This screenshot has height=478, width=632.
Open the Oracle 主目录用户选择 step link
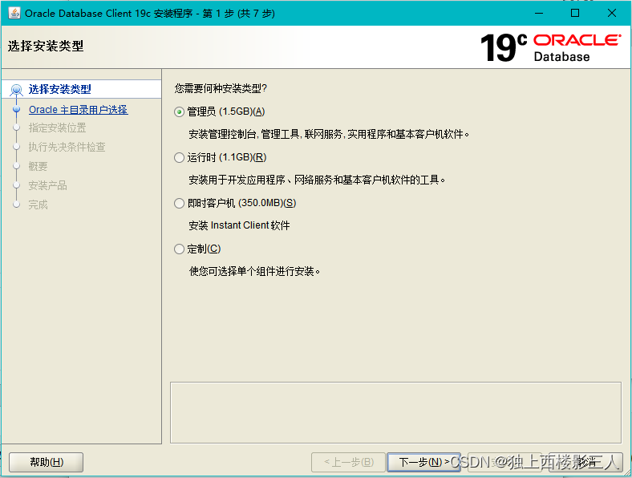pyautogui.click(x=78, y=110)
